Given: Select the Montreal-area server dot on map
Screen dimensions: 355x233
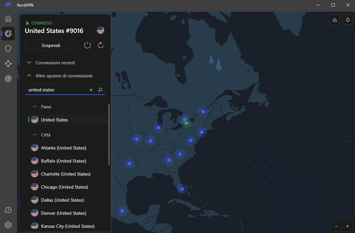Looking at the screenshot, I should coord(203,111).
